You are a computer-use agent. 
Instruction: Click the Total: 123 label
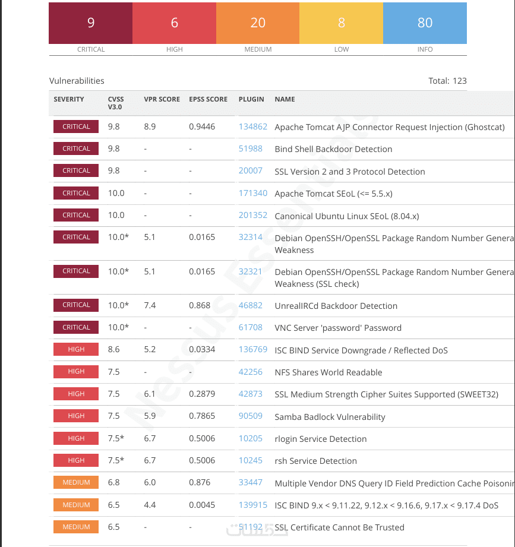tap(447, 81)
